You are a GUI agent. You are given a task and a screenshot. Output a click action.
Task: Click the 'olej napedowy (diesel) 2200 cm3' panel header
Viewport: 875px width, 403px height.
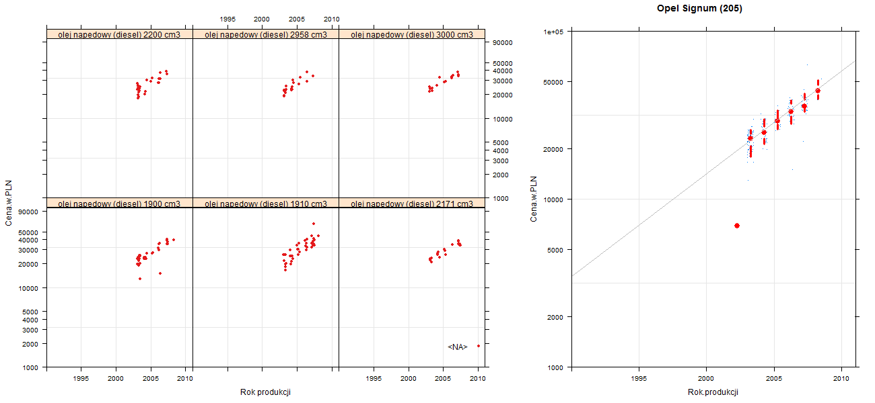(x=120, y=34)
